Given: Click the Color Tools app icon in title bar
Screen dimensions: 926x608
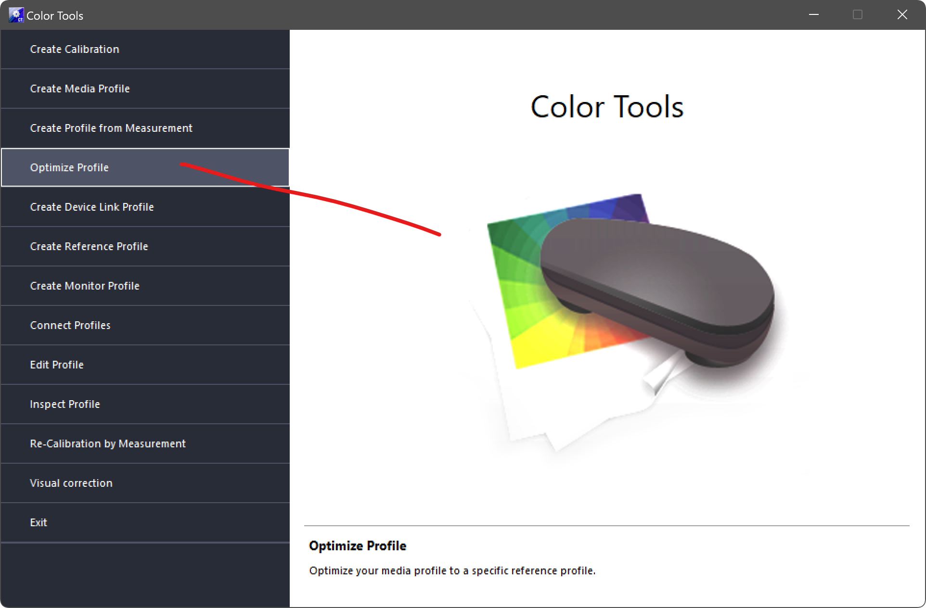Looking at the screenshot, I should pyautogui.click(x=16, y=15).
